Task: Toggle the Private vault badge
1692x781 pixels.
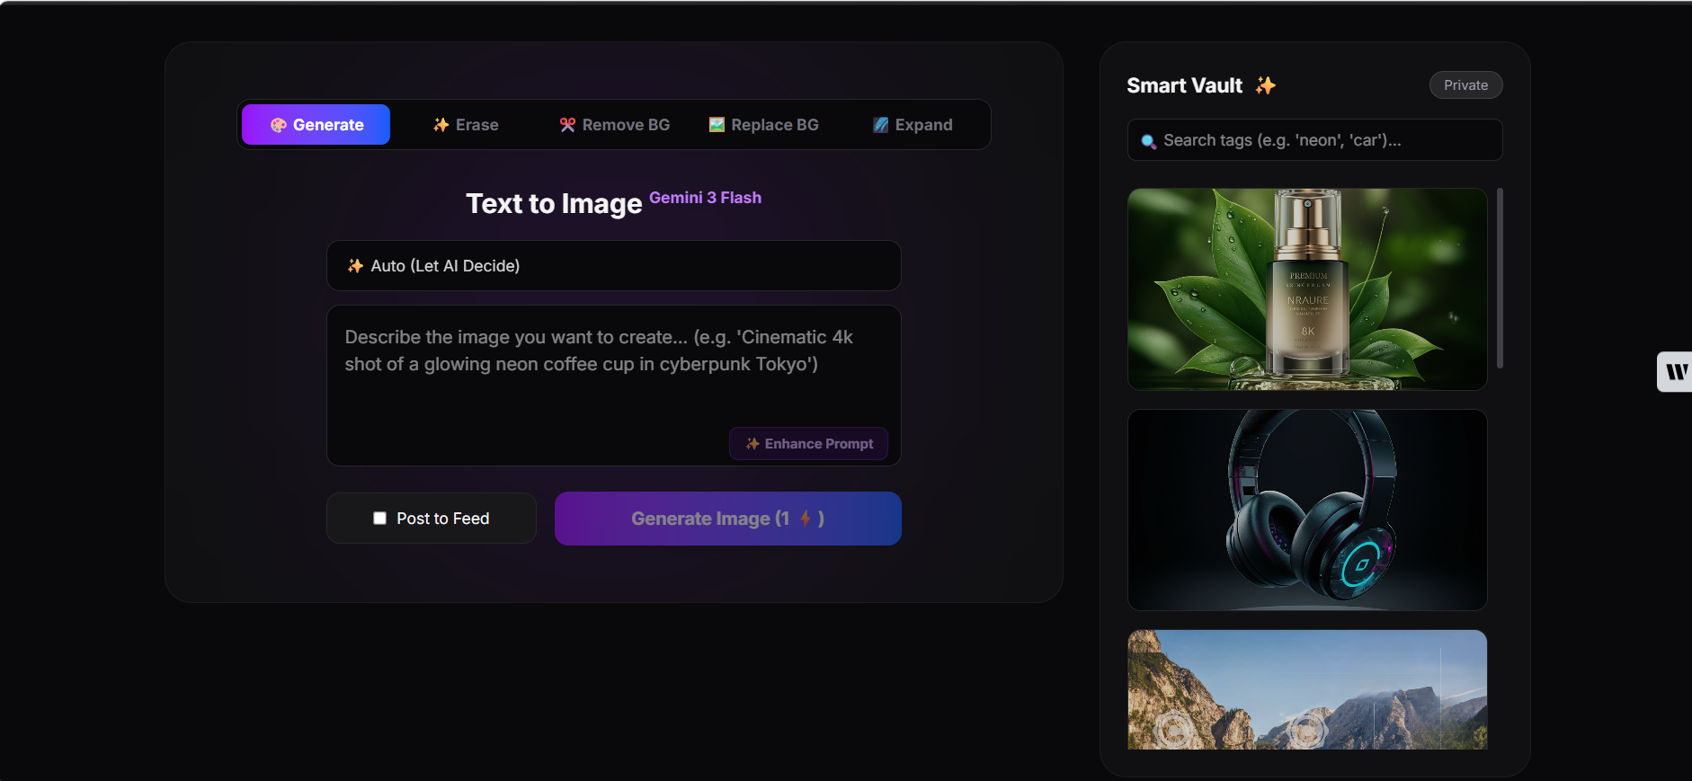Action: (x=1465, y=85)
